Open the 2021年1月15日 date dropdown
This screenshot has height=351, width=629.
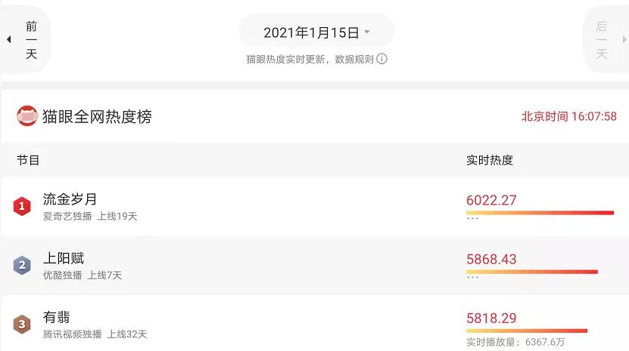click(316, 32)
